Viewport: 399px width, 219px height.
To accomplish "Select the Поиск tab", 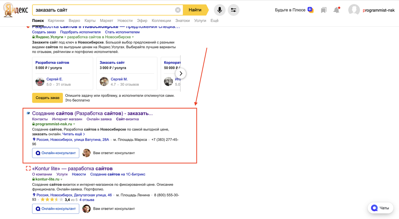I will [38, 21].
